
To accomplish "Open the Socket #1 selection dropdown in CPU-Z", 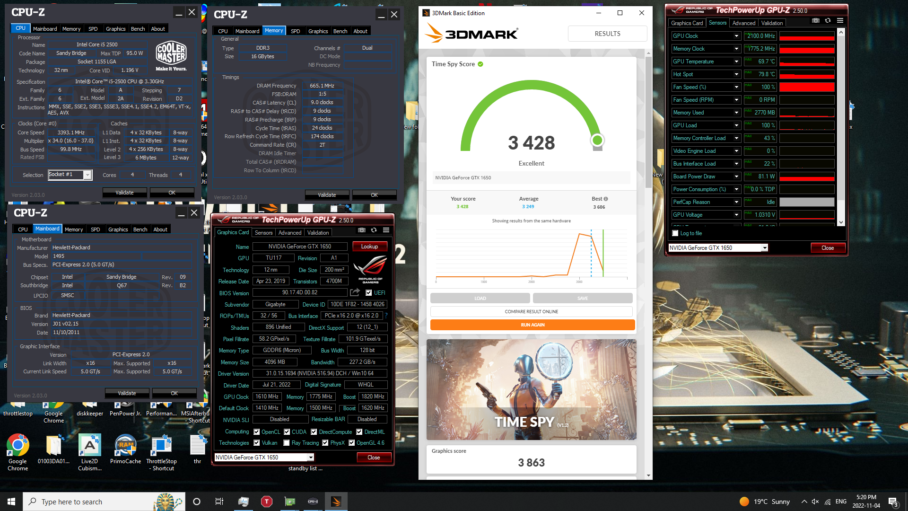I will tap(87, 175).
